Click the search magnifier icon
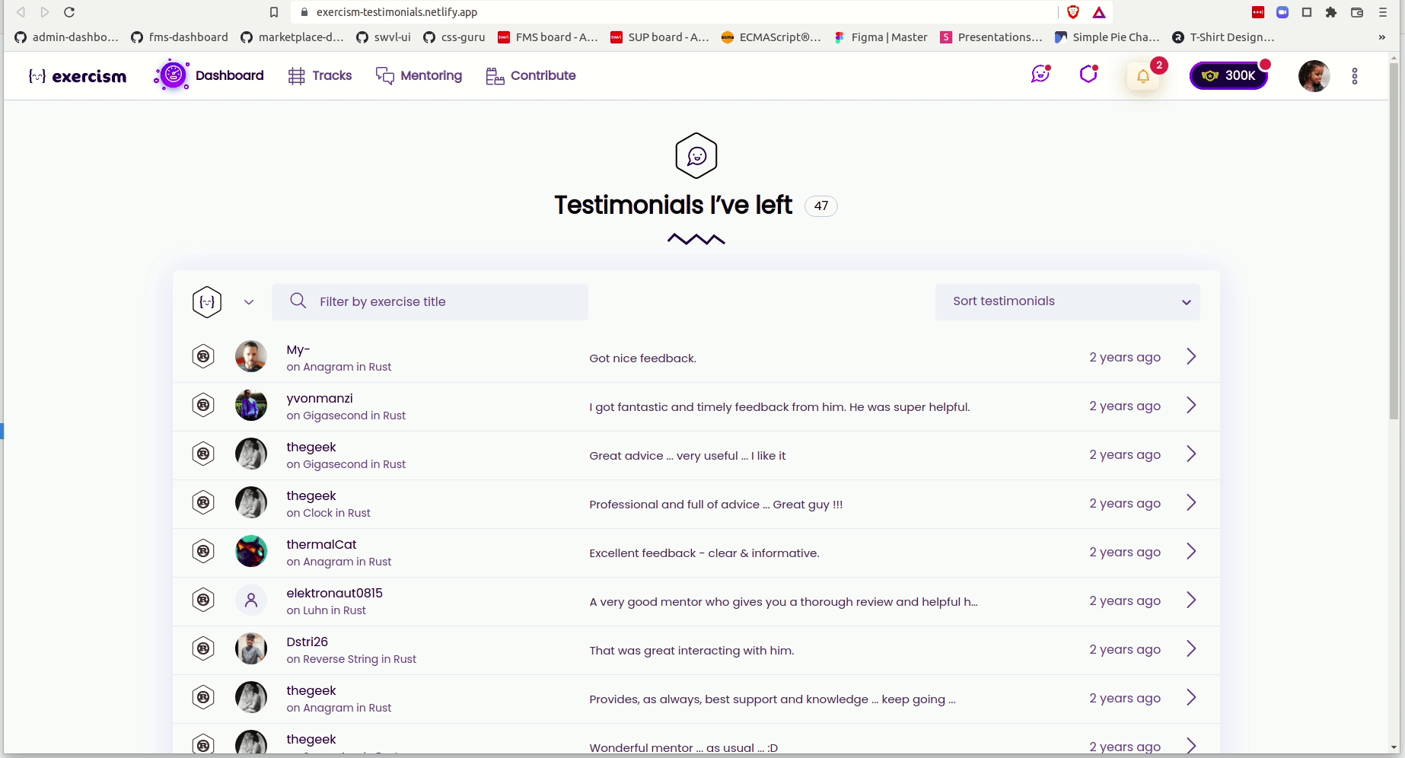Screen dimensions: 1405x758 (298, 301)
